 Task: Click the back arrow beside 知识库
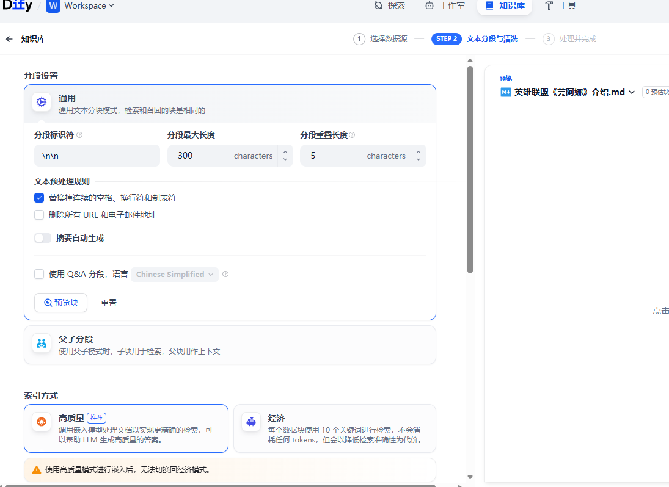(x=9, y=39)
